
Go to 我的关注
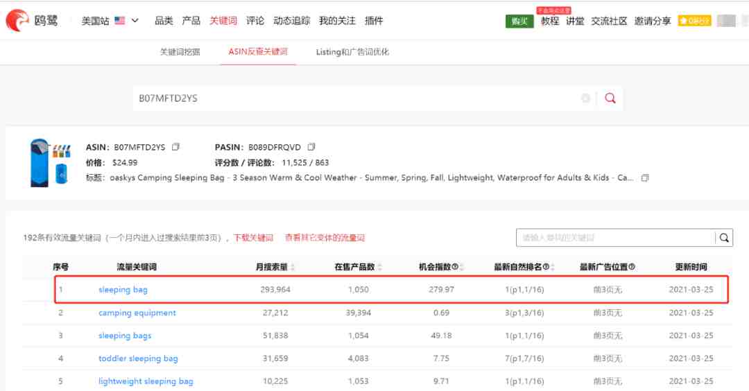coord(337,21)
